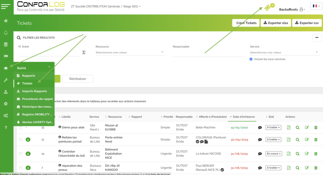Select Rapports in the Suivis menu
The height and width of the screenshot is (175, 323).
pos(28,76)
